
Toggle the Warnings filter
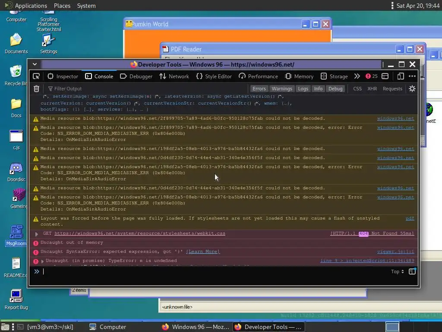click(282, 89)
